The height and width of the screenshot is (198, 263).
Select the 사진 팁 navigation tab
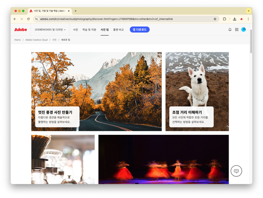pyautogui.click(x=104, y=30)
